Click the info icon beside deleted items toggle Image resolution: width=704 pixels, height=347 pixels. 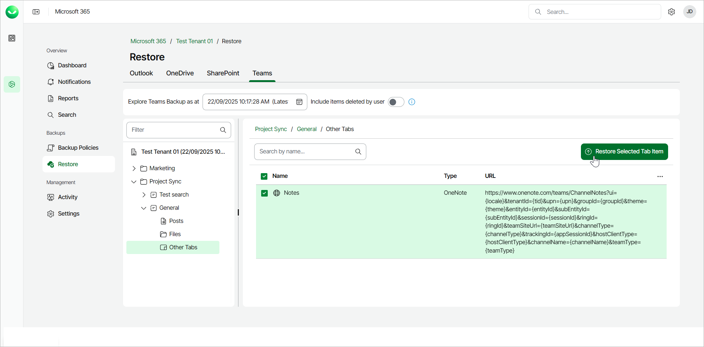coord(412,102)
